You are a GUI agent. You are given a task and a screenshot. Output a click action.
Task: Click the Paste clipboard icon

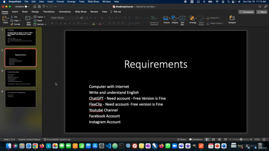click(5, 19)
